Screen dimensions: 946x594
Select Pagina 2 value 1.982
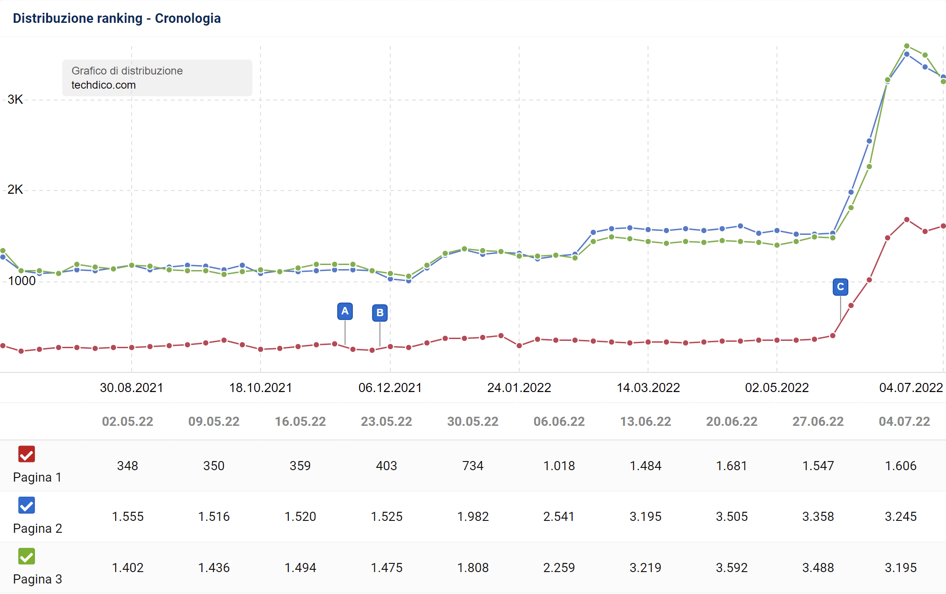tap(473, 516)
